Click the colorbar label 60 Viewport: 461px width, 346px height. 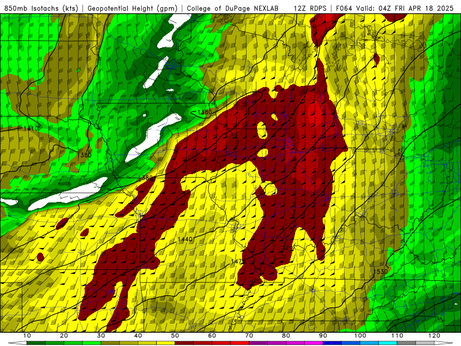pyautogui.click(x=212, y=336)
